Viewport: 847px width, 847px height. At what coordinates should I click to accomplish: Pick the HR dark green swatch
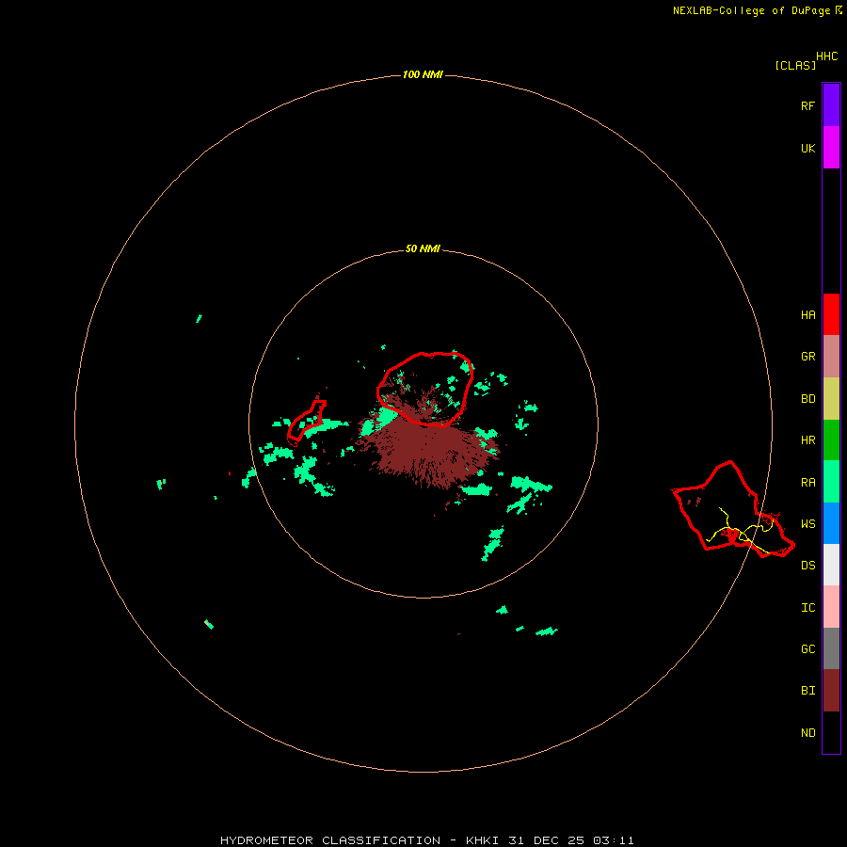pos(831,440)
